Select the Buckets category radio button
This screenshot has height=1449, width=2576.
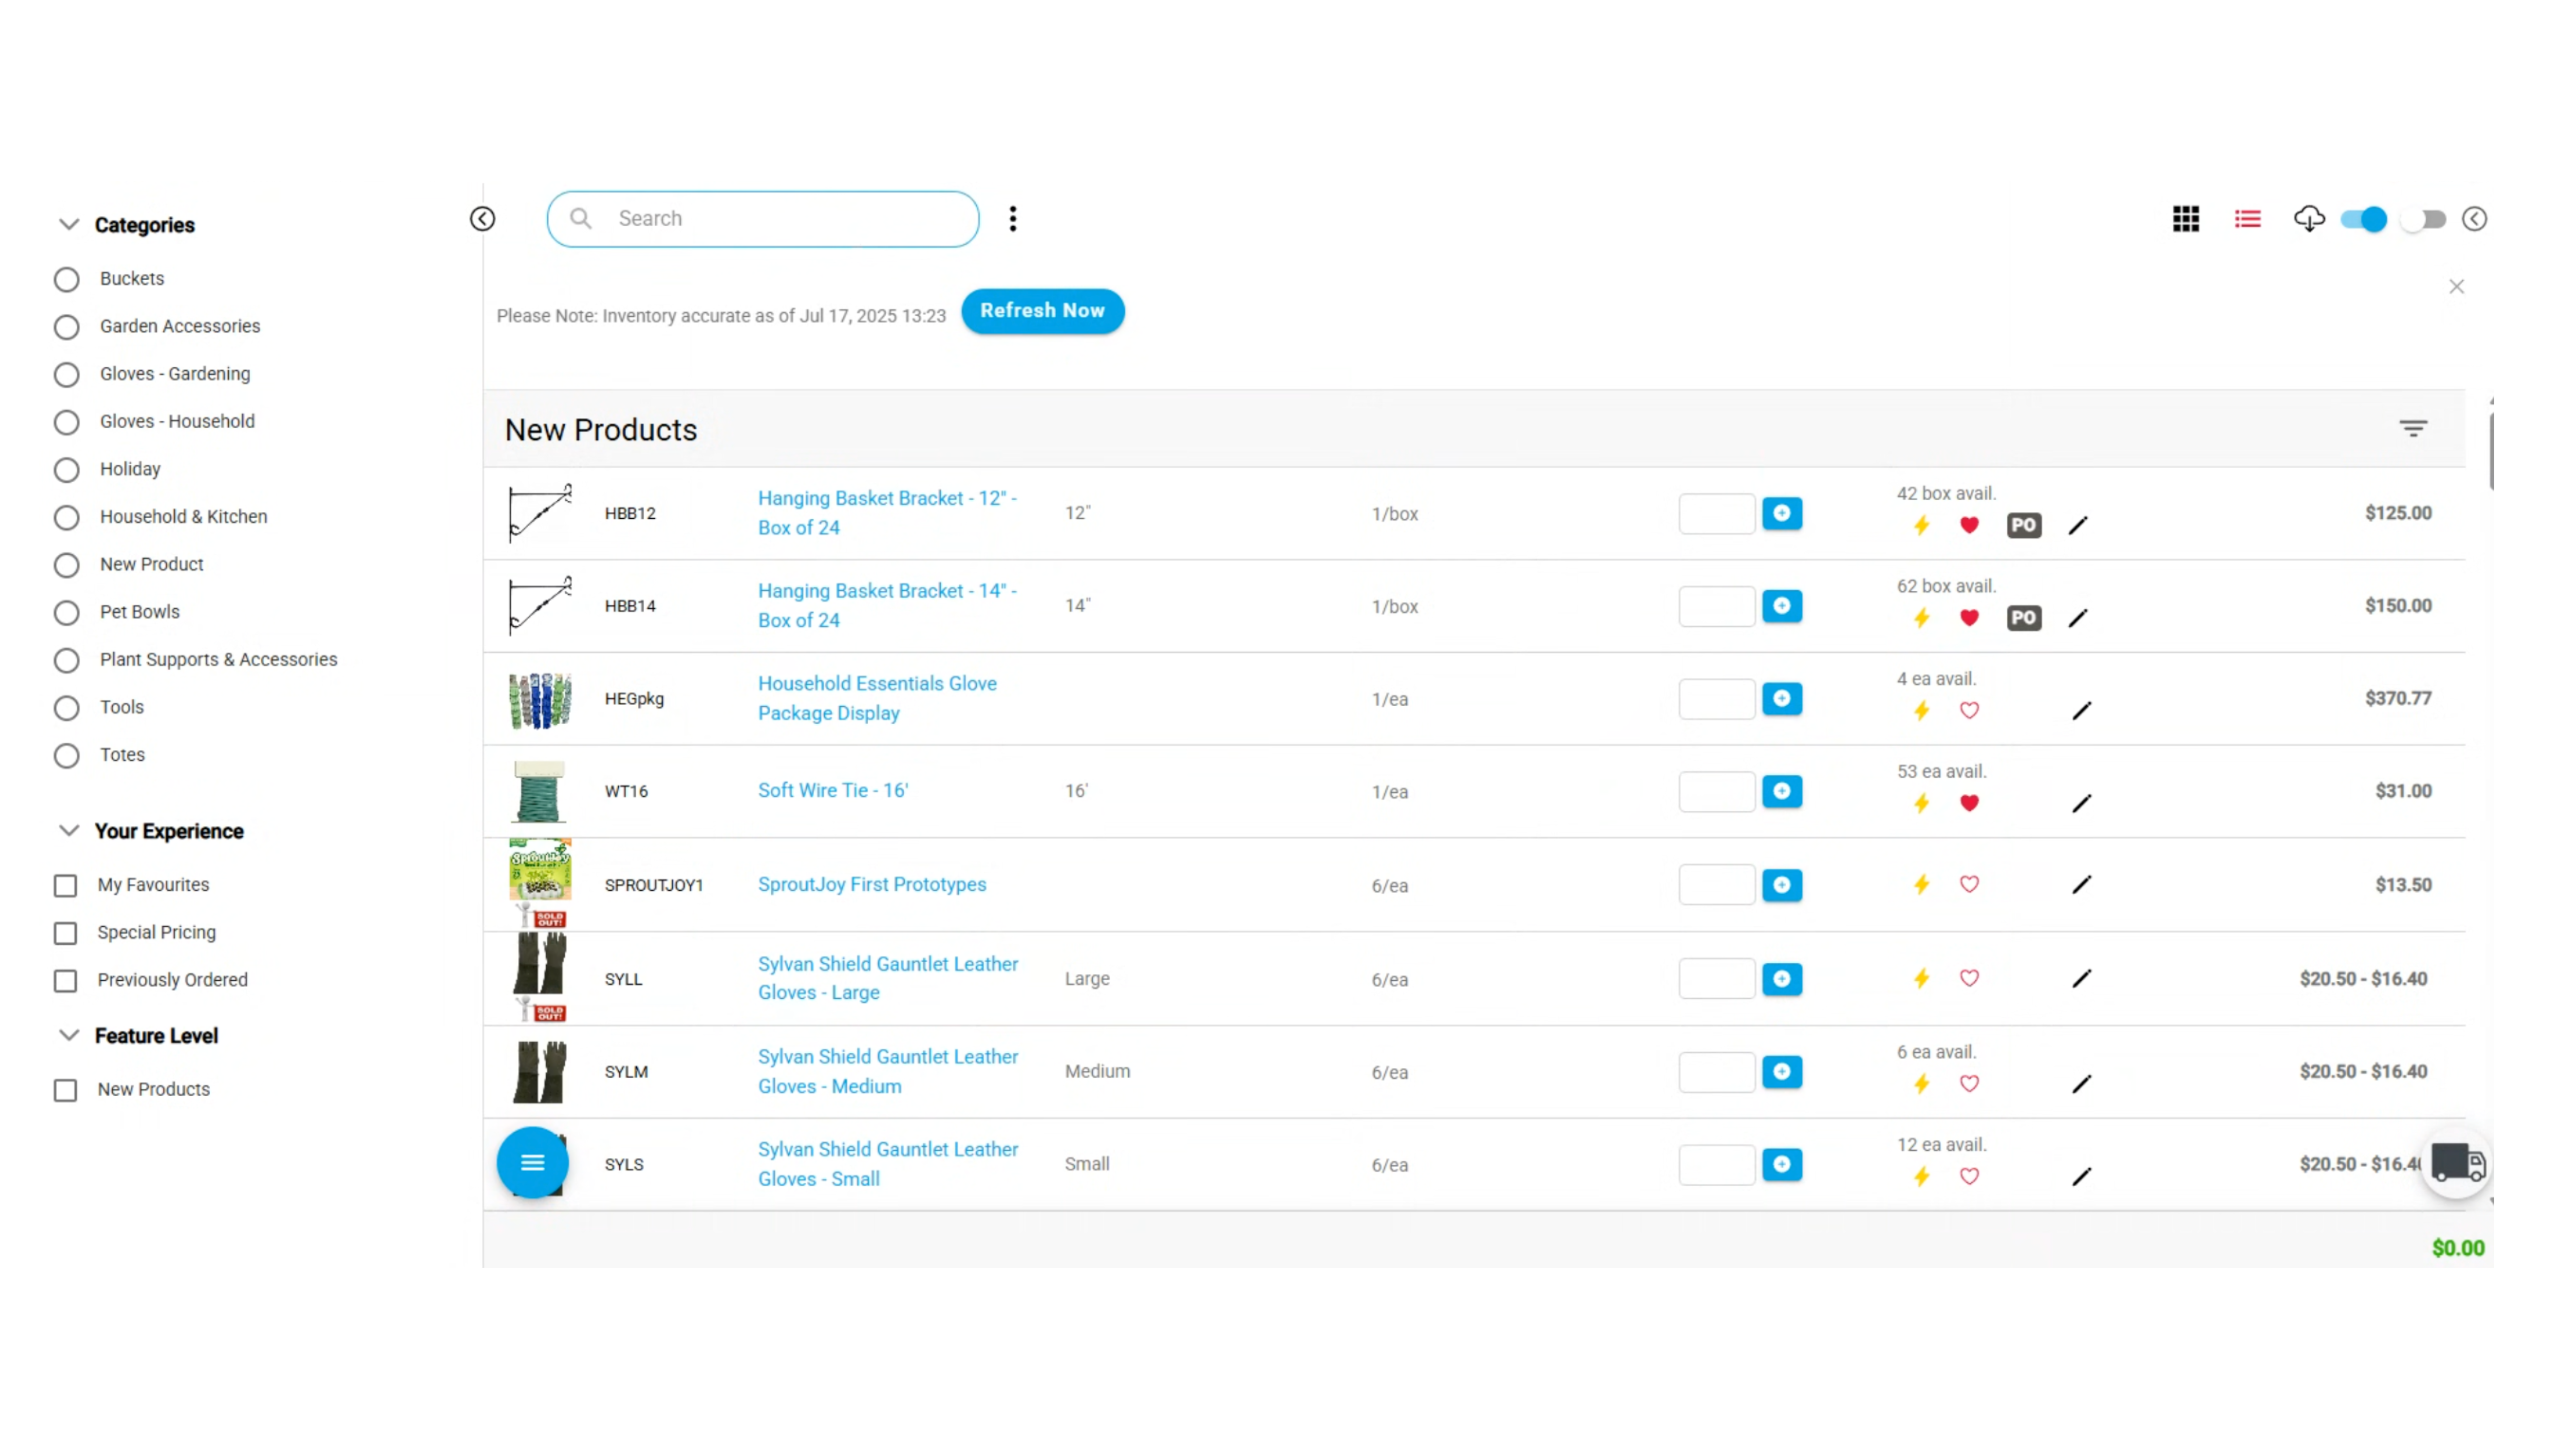click(66, 279)
